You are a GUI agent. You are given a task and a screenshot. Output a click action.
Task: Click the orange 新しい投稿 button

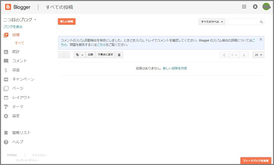click(67, 21)
